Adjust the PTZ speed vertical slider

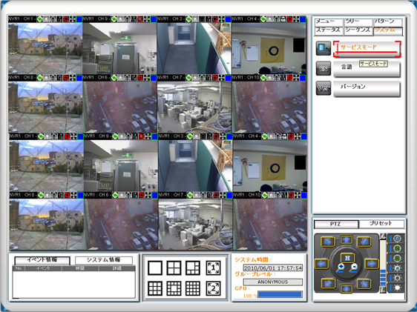(383, 263)
